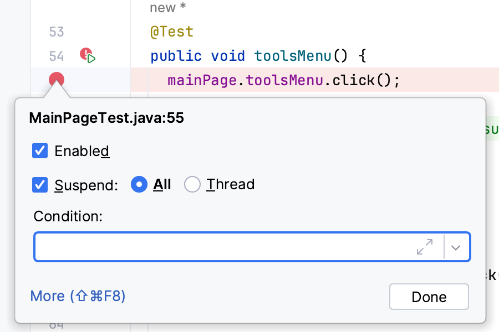Click line number 53 in the gutter
This screenshot has width=499, height=332.
point(57,32)
